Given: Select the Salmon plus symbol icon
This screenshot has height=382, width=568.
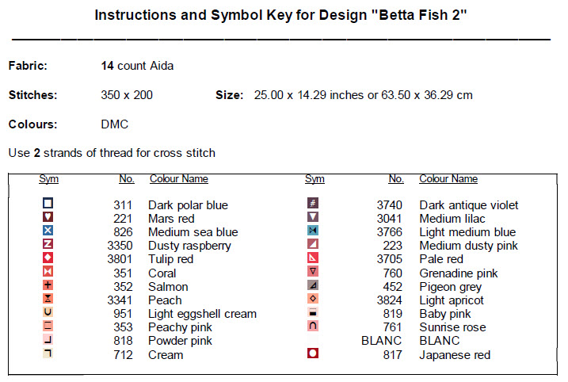Looking at the screenshot, I should (48, 285).
